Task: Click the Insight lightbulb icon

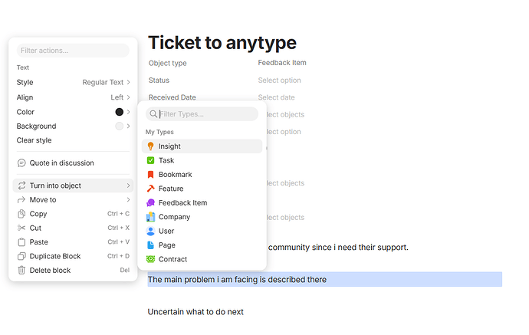Action: click(x=150, y=146)
